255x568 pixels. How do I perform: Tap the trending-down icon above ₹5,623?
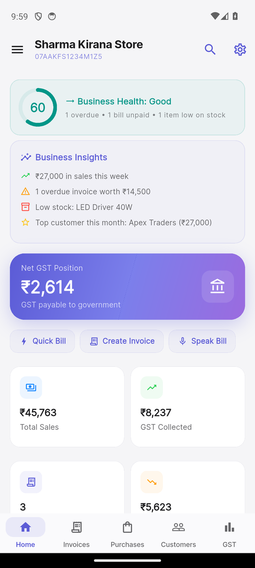pos(152,482)
